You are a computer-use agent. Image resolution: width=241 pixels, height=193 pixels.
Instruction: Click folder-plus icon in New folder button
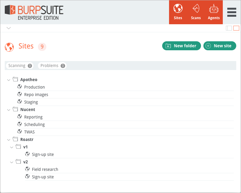168,46
